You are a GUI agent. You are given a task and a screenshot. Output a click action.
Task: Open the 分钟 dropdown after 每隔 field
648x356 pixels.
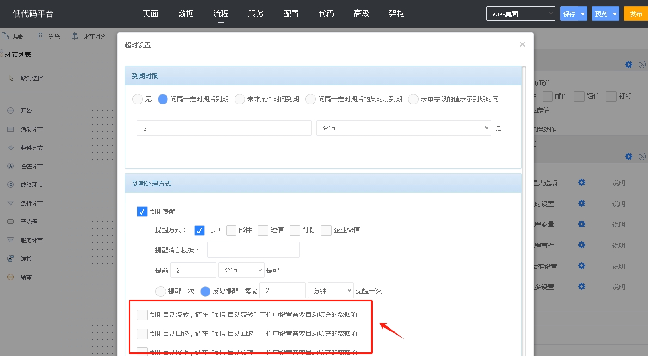click(x=331, y=290)
